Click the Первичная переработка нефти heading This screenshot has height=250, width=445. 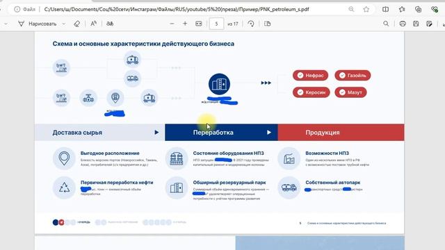117,183
